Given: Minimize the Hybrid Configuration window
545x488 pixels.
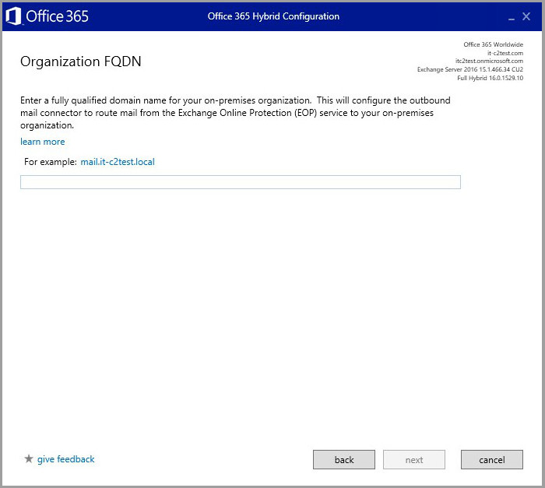Looking at the screenshot, I should coord(512,18).
